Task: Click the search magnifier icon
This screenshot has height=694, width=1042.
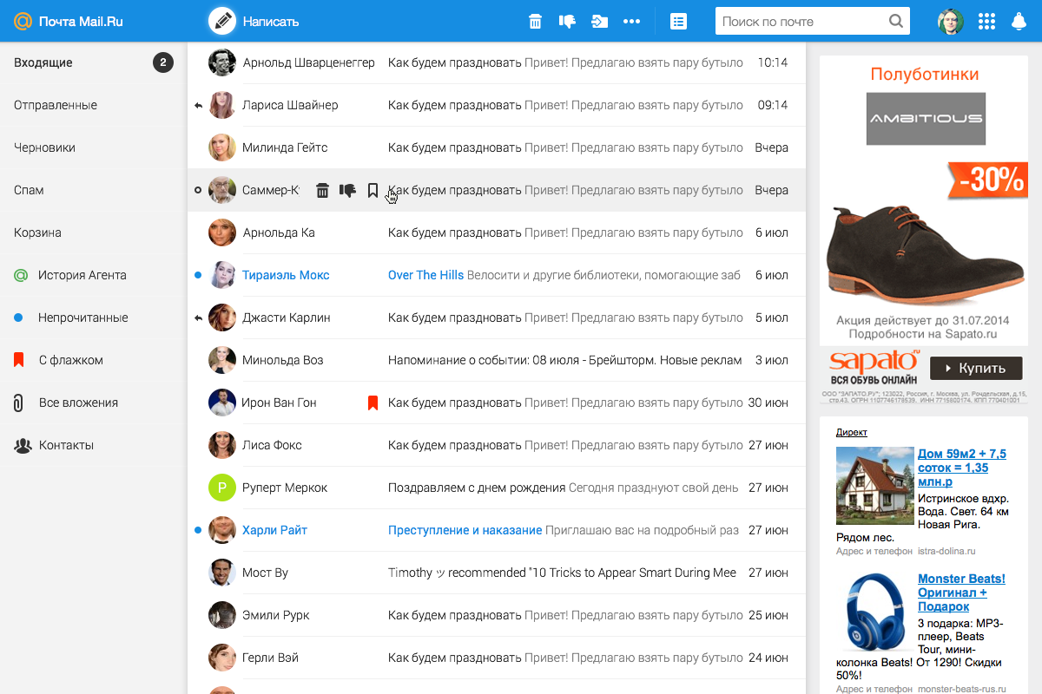Action: point(896,22)
